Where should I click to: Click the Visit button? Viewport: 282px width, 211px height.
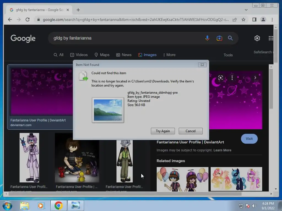249,139
